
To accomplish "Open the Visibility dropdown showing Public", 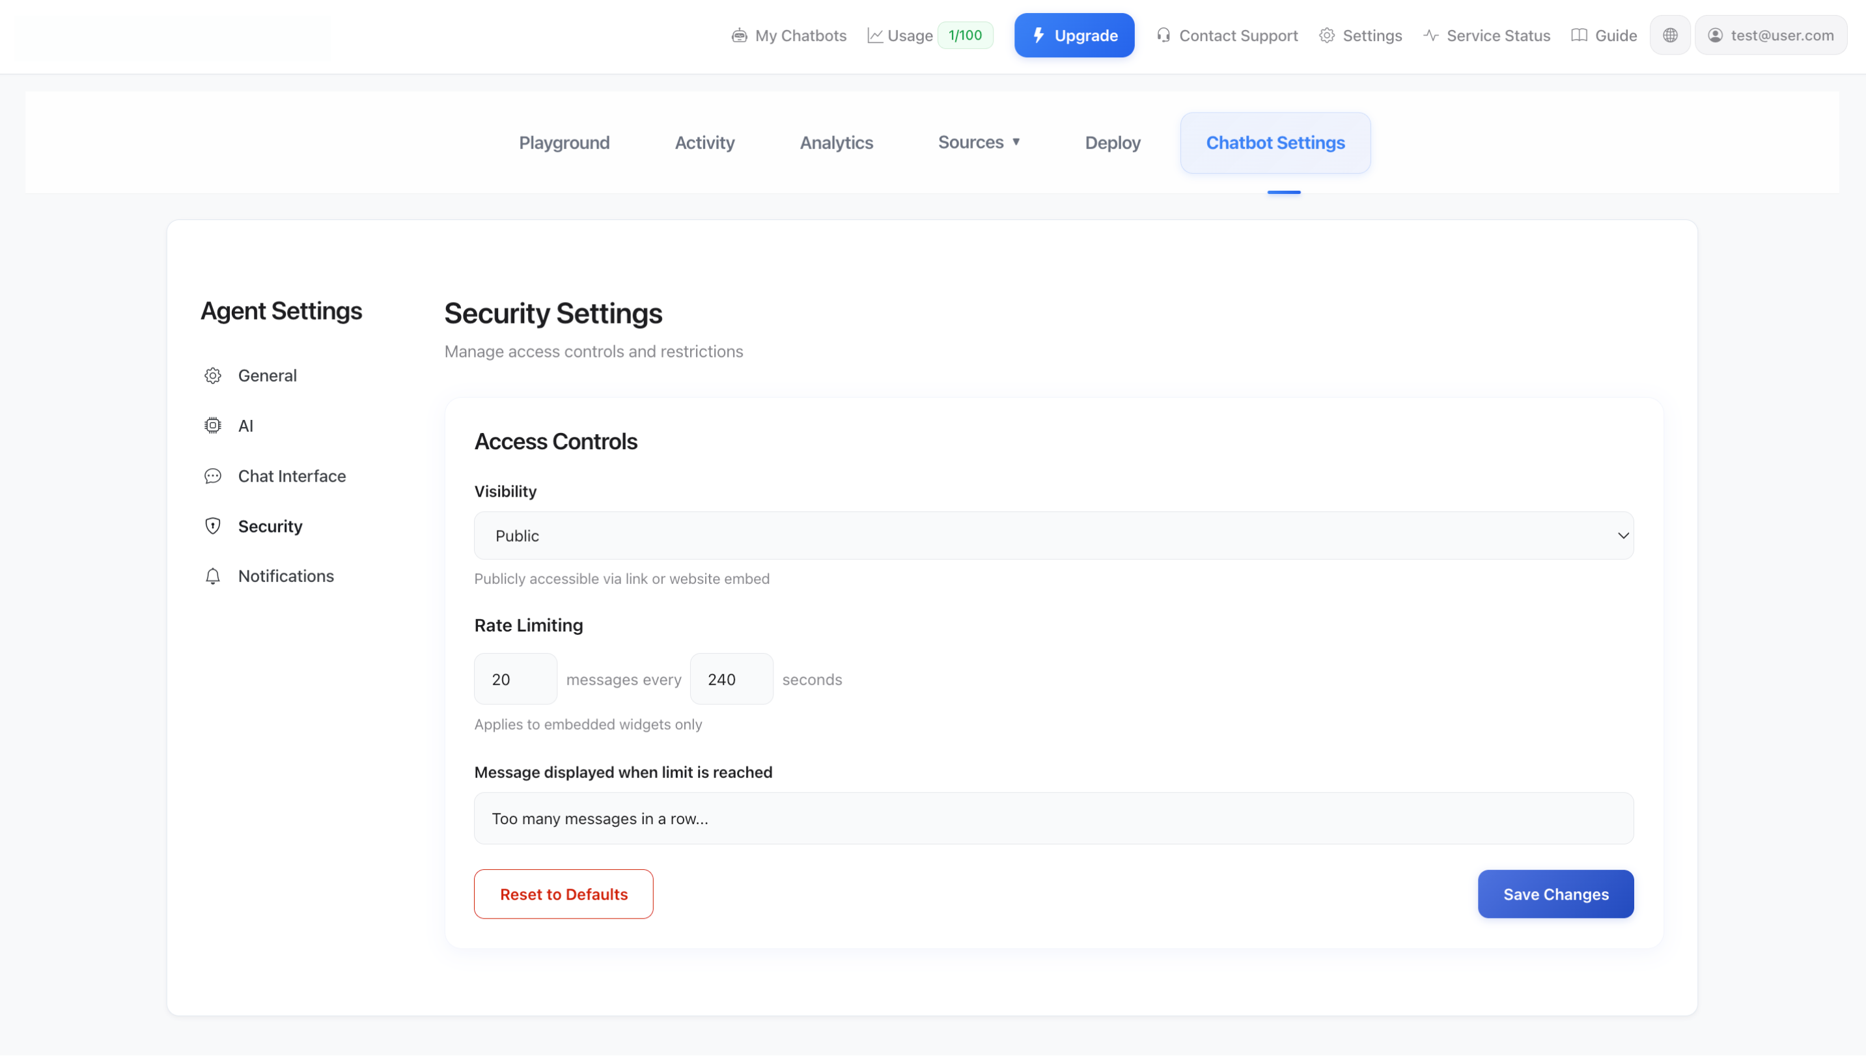I will coord(1053,535).
